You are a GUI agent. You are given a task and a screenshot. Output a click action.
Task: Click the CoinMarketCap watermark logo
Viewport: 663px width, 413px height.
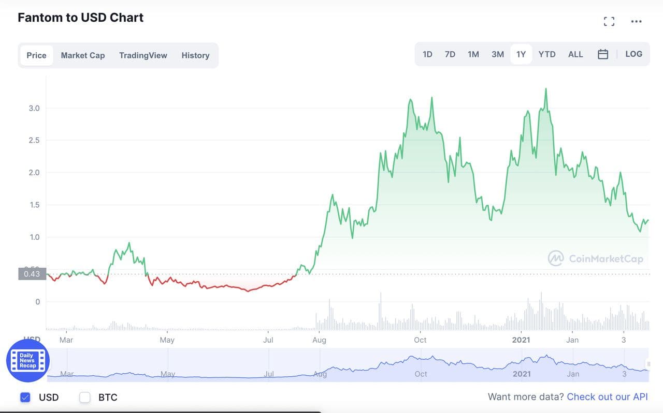pos(596,258)
